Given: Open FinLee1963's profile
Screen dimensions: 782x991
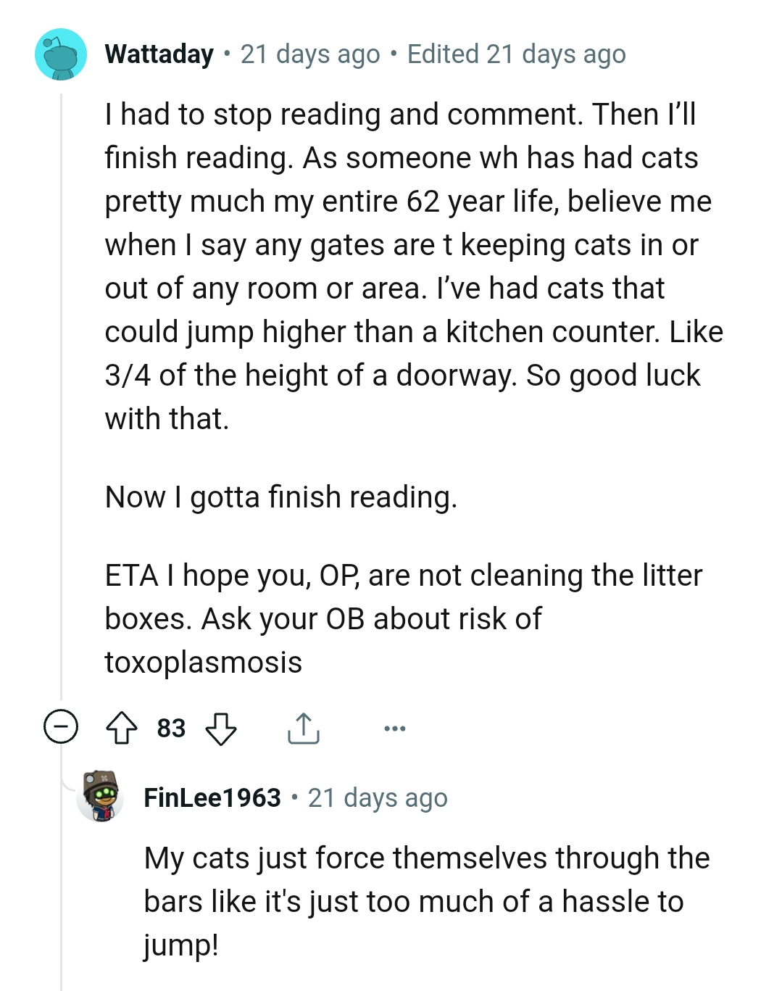Looking at the screenshot, I should (212, 797).
